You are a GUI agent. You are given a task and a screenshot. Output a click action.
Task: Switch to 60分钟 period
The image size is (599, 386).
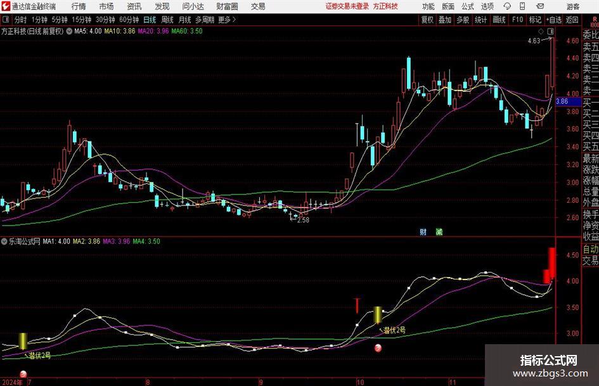coord(129,20)
